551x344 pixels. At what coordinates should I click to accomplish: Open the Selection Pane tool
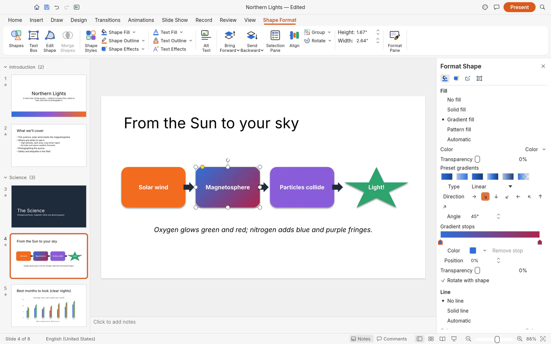tap(275, 41)
